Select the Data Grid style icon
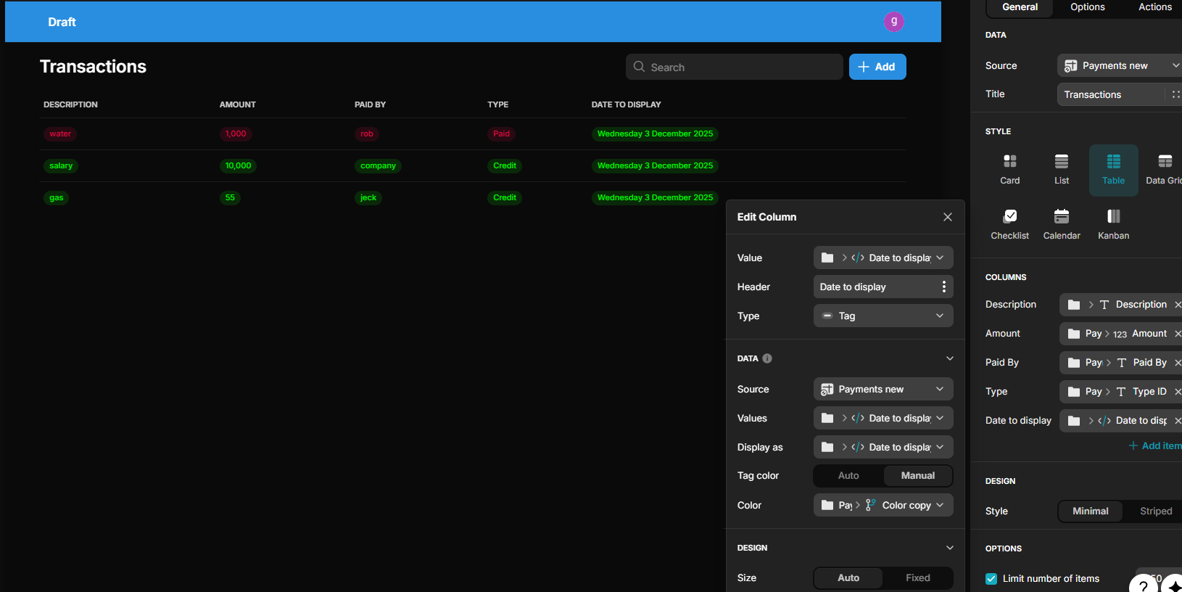The height and width of the screenshot is (592, 1182). [1165, 170]
